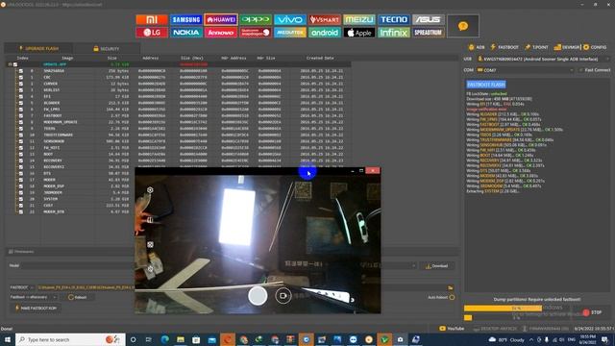Browse firmware file with folder icon
This screenshot has width=615, height=346.
pos(451,287)
